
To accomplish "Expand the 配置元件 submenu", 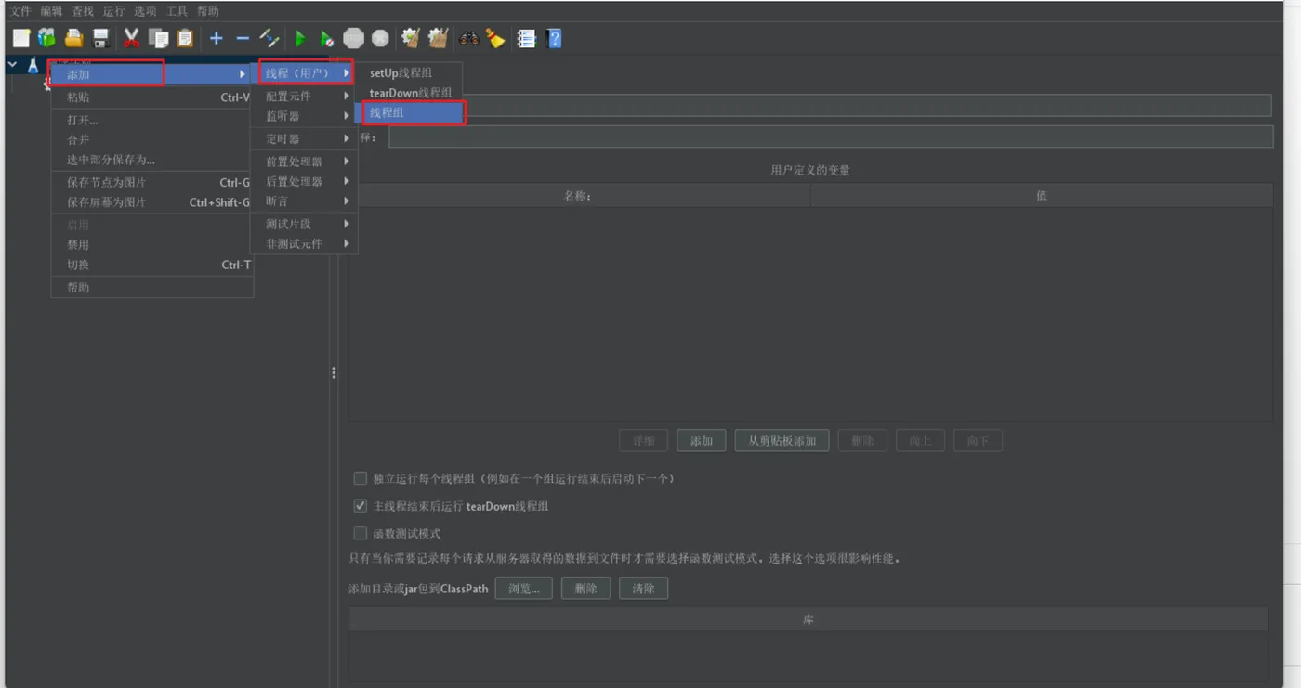I will click(x=304, y=97).
